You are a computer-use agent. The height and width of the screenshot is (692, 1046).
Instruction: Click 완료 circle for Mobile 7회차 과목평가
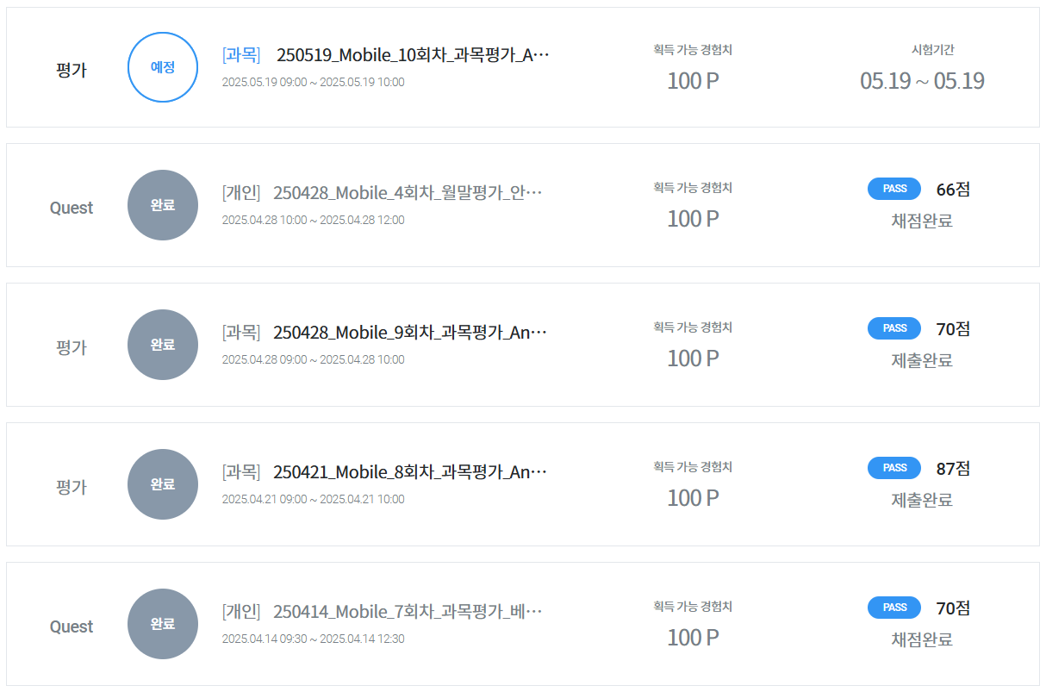click(163, 624)
